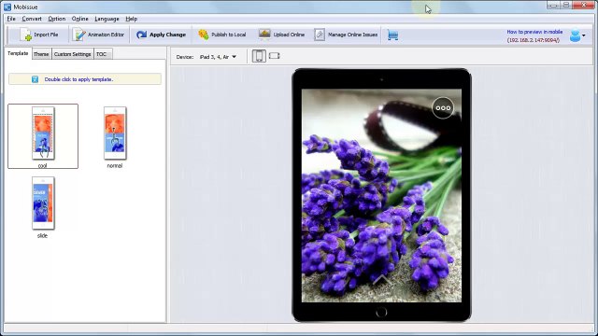The image size is (598, 336).
Task: Select landscape orientation preview icon
Action: click(x=274, y=56)
